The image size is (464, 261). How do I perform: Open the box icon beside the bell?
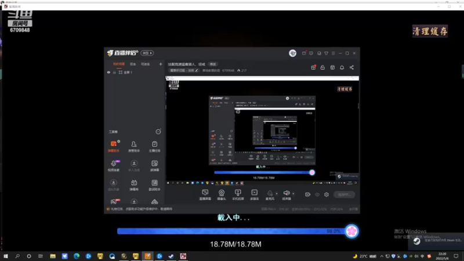[332, 67]
